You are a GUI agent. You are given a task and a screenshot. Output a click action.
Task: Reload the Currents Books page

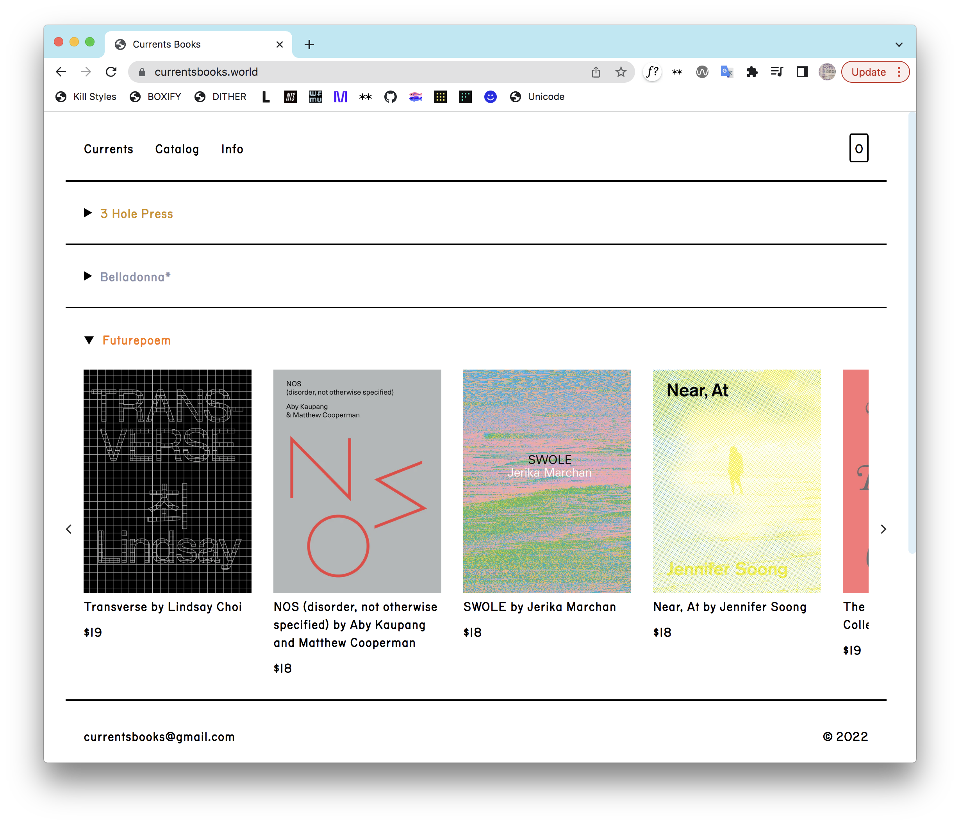[111, 72]
